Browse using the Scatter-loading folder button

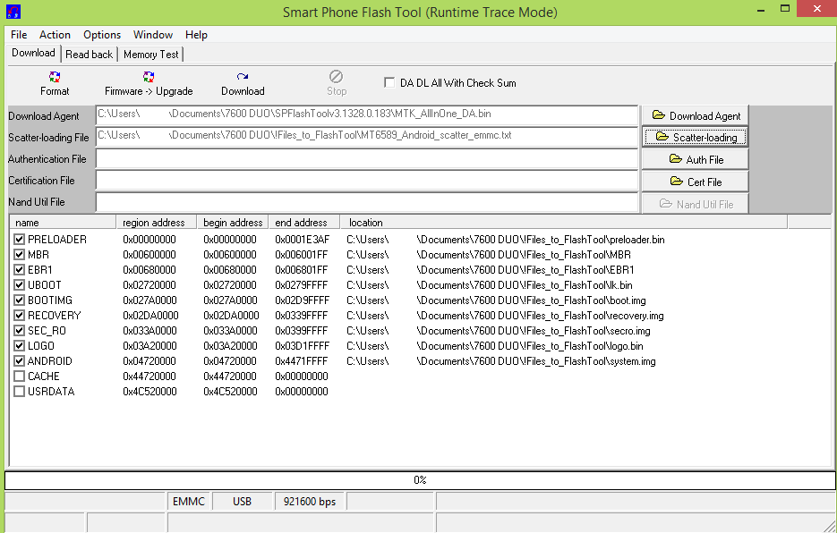pos(695,137)
